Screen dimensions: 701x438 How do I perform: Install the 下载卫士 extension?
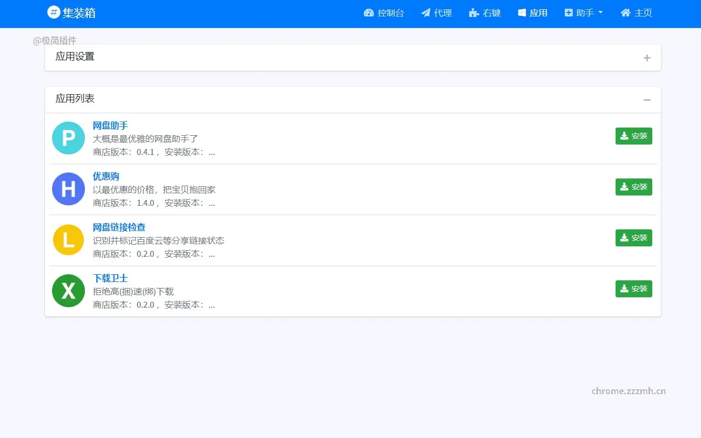coord(634,289)
